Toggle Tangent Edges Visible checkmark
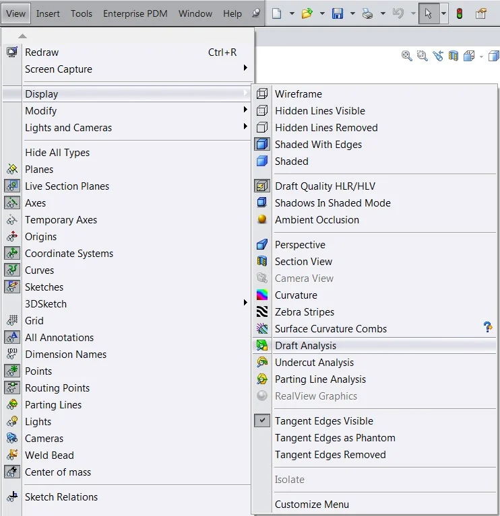 [262, 420]
